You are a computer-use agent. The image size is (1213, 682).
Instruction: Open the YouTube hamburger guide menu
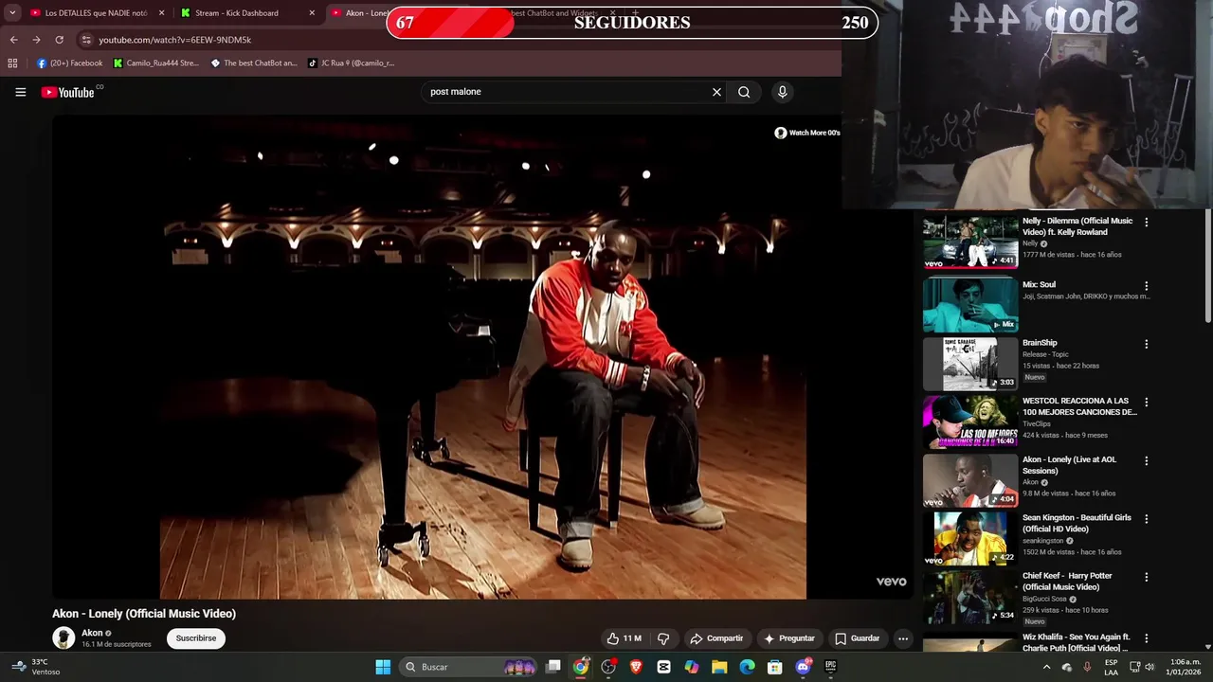pos(20,92)
